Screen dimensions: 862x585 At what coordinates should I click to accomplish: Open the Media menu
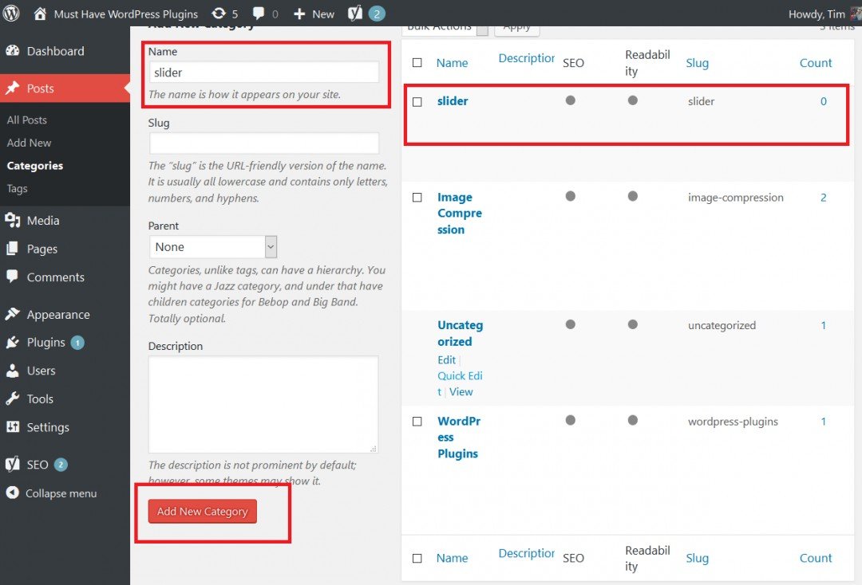click(x=43, y=221)
